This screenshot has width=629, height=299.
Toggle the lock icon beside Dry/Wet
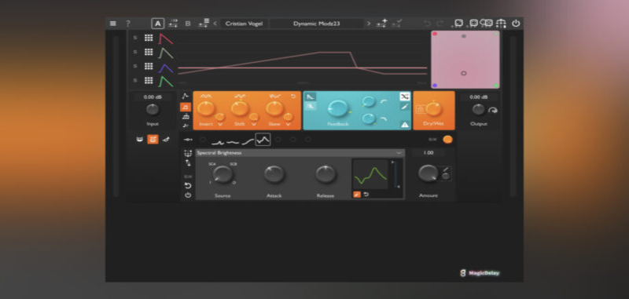[x=421, y=109]
